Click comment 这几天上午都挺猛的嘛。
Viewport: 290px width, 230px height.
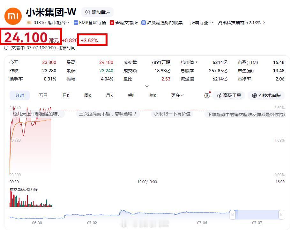pyautogui.click(x=37, y=114)
